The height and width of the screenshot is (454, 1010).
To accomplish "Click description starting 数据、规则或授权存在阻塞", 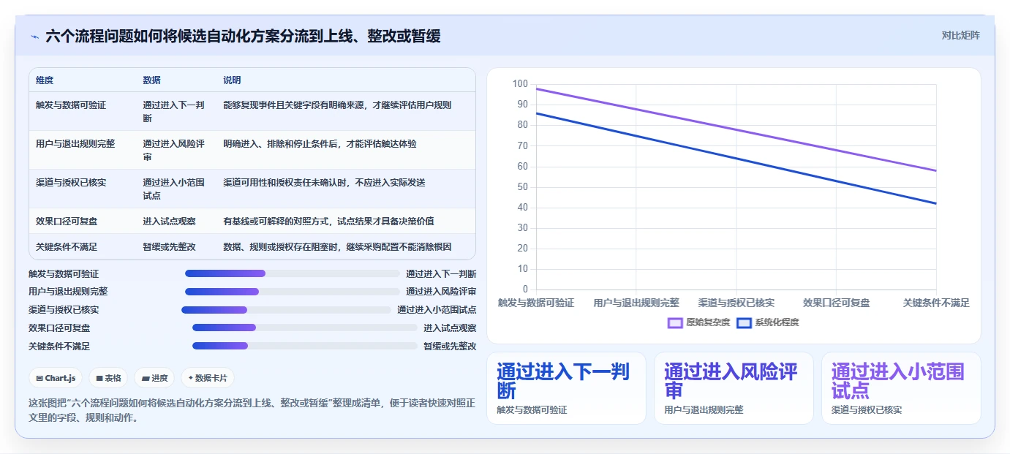I will (x=337, y=247).
